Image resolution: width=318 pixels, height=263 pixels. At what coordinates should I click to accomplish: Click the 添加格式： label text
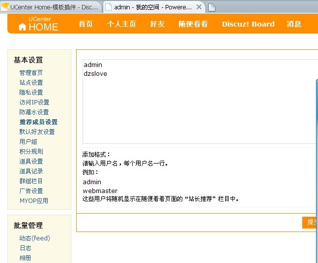(x=96, y=155)
